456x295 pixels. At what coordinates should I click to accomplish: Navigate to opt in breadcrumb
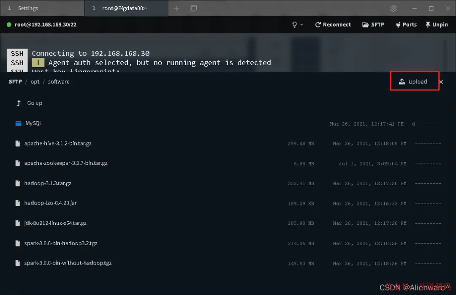[x=35, y=82]
